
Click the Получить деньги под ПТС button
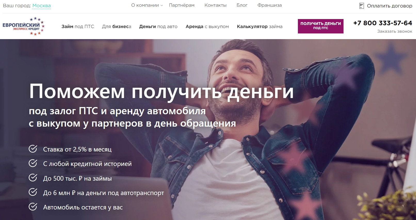321,26
